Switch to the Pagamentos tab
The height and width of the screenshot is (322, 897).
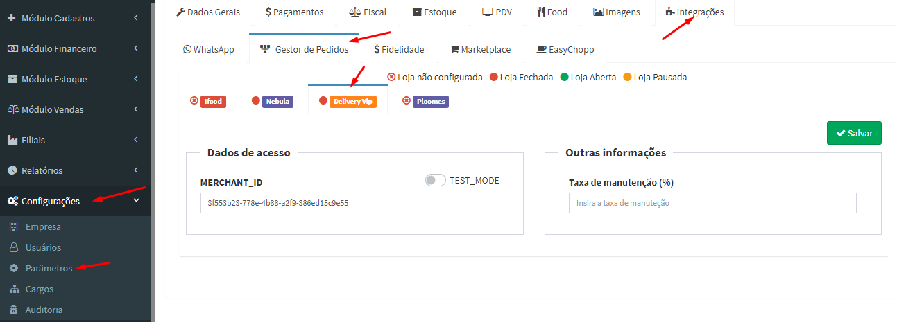click(294, 12)
